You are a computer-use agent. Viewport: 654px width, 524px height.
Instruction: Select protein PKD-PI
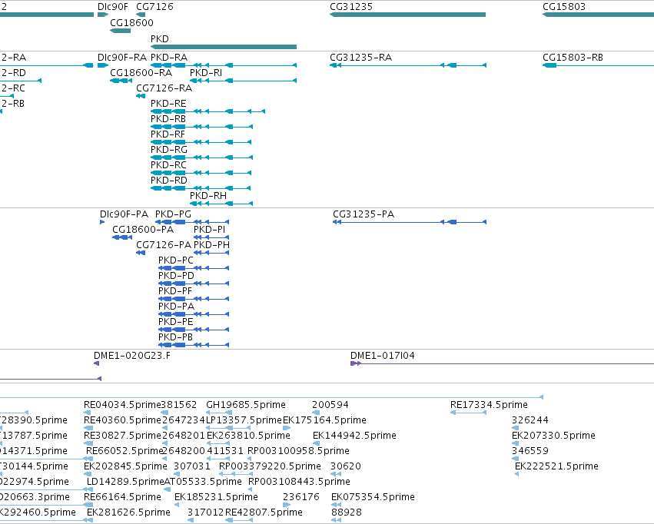pyautogui.click(x=211, y=237)
